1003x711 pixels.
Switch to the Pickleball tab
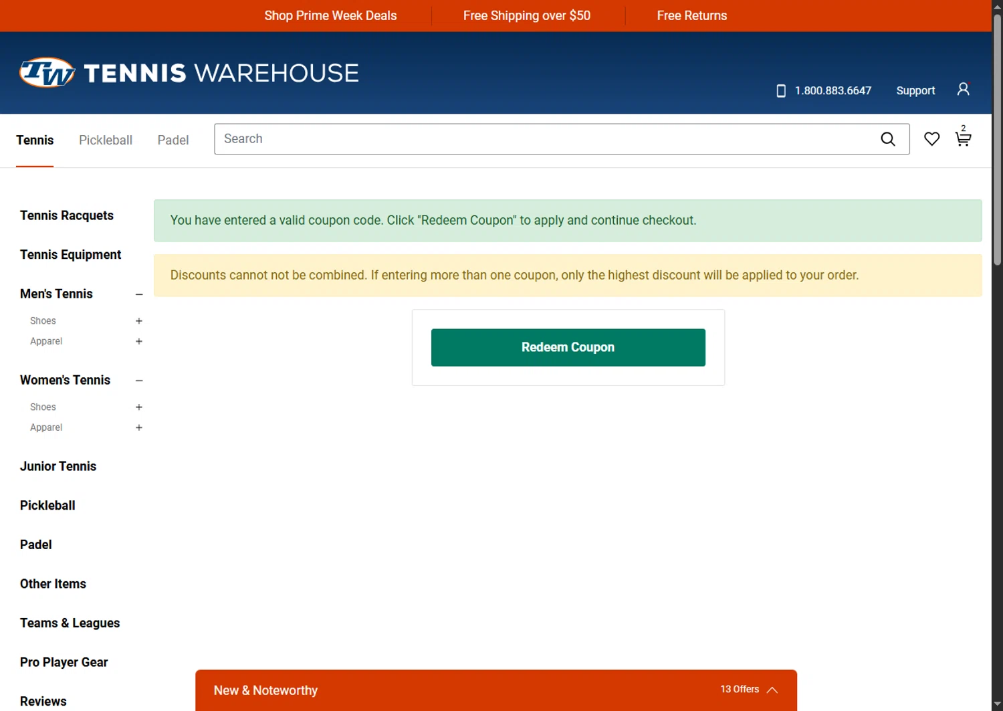[x=106, y=140]
